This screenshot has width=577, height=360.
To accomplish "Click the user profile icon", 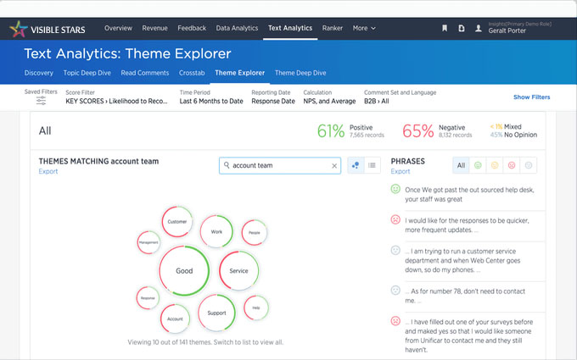I will click(x=479, y=28).
